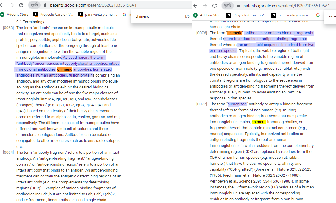Image resolution: width=336 pixels, height=203 pixels.
Task: Click the padlock icon in right address bar
Action: click(239, 6)
